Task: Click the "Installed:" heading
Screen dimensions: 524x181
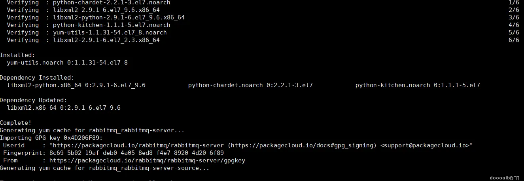Action: click(x=17, y=55)
